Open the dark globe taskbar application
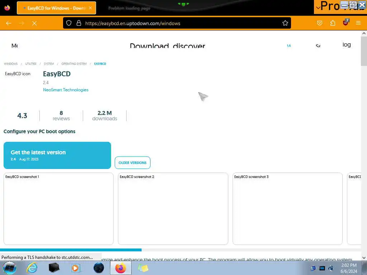367x275 pixels. (99, 268)
